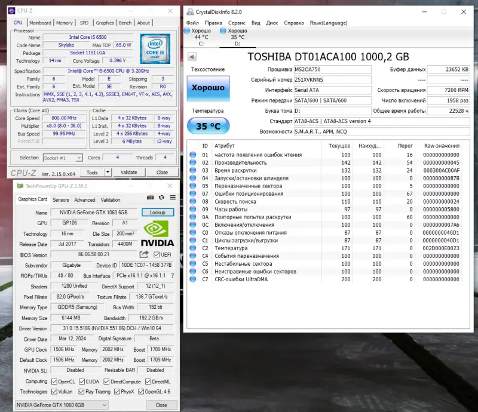
Task: Click the GPU-Z title bar app icon
Action: (x=20, y=186)
